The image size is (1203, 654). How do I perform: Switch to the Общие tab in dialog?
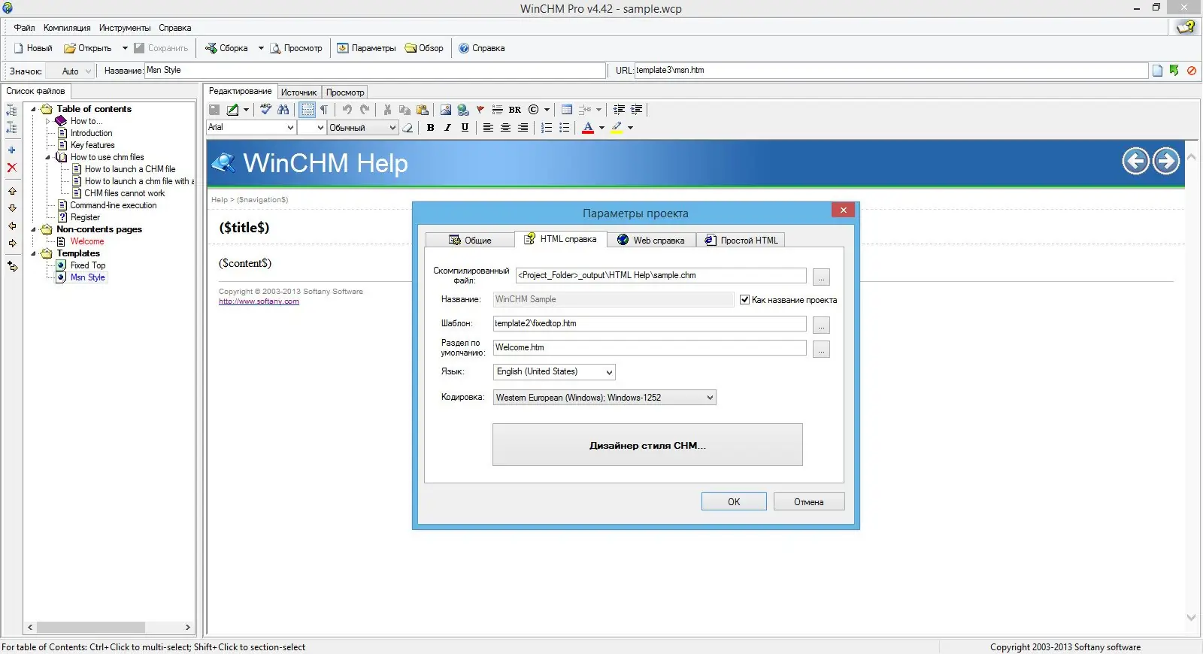(x=470, y=241)
